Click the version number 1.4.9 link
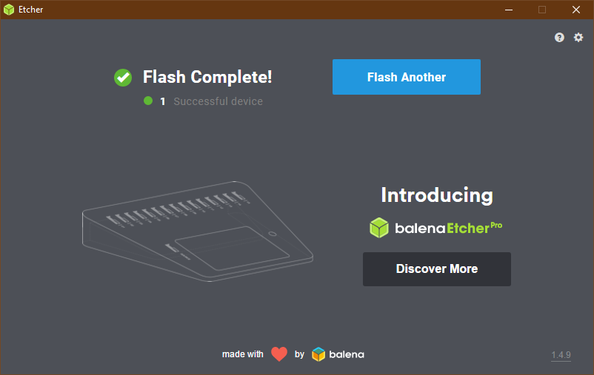 pyautogui.click(x=561, y=355)
